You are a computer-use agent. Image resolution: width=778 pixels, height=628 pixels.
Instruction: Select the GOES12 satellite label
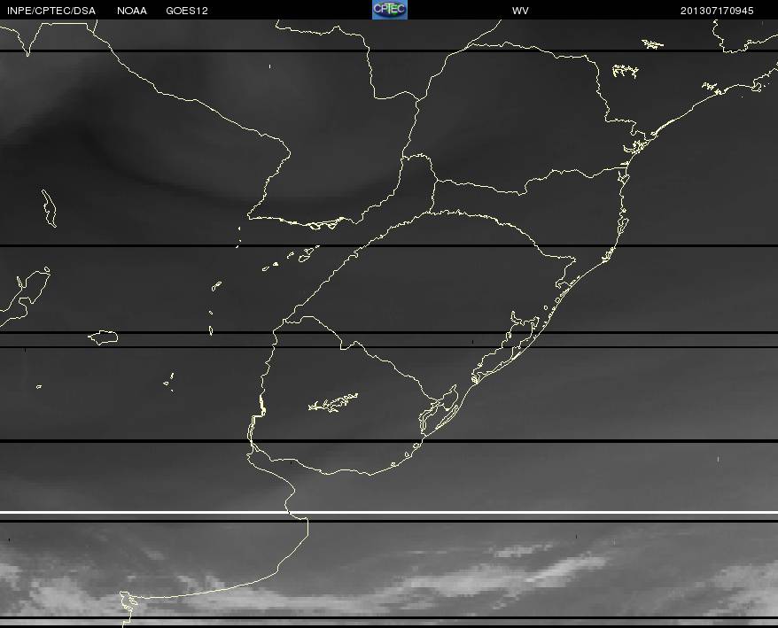[187, 11]
